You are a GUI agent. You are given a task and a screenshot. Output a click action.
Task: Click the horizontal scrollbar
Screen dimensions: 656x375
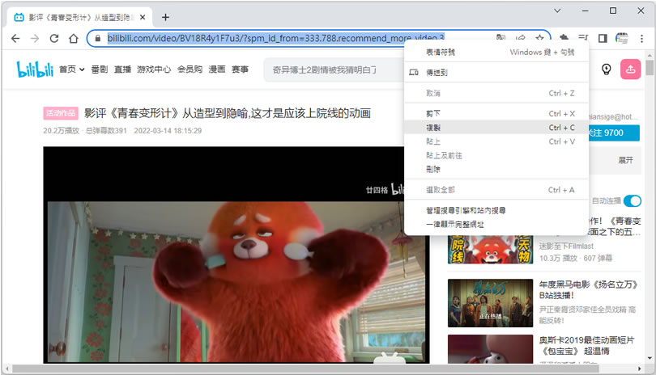point(305,369)
